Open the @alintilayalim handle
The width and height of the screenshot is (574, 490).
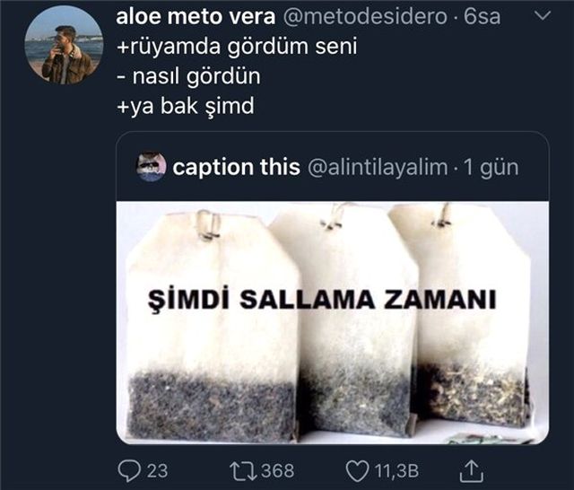378,167
